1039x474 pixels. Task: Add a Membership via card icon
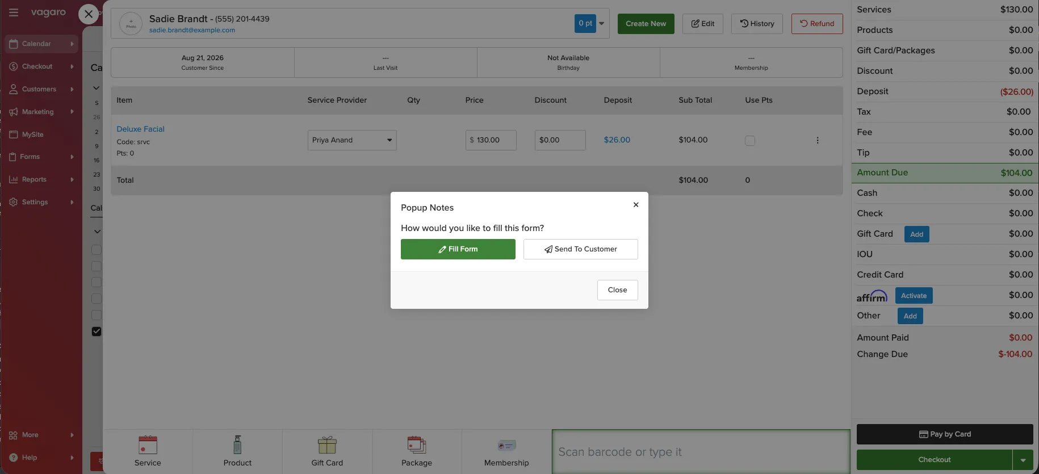click(x=506, y=446)
